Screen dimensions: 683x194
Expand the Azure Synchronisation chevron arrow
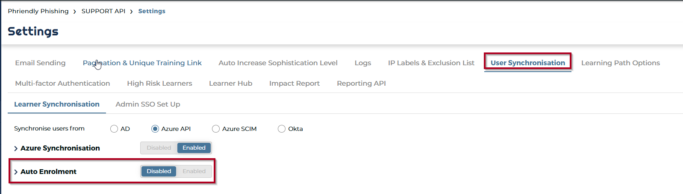point(16,148)
